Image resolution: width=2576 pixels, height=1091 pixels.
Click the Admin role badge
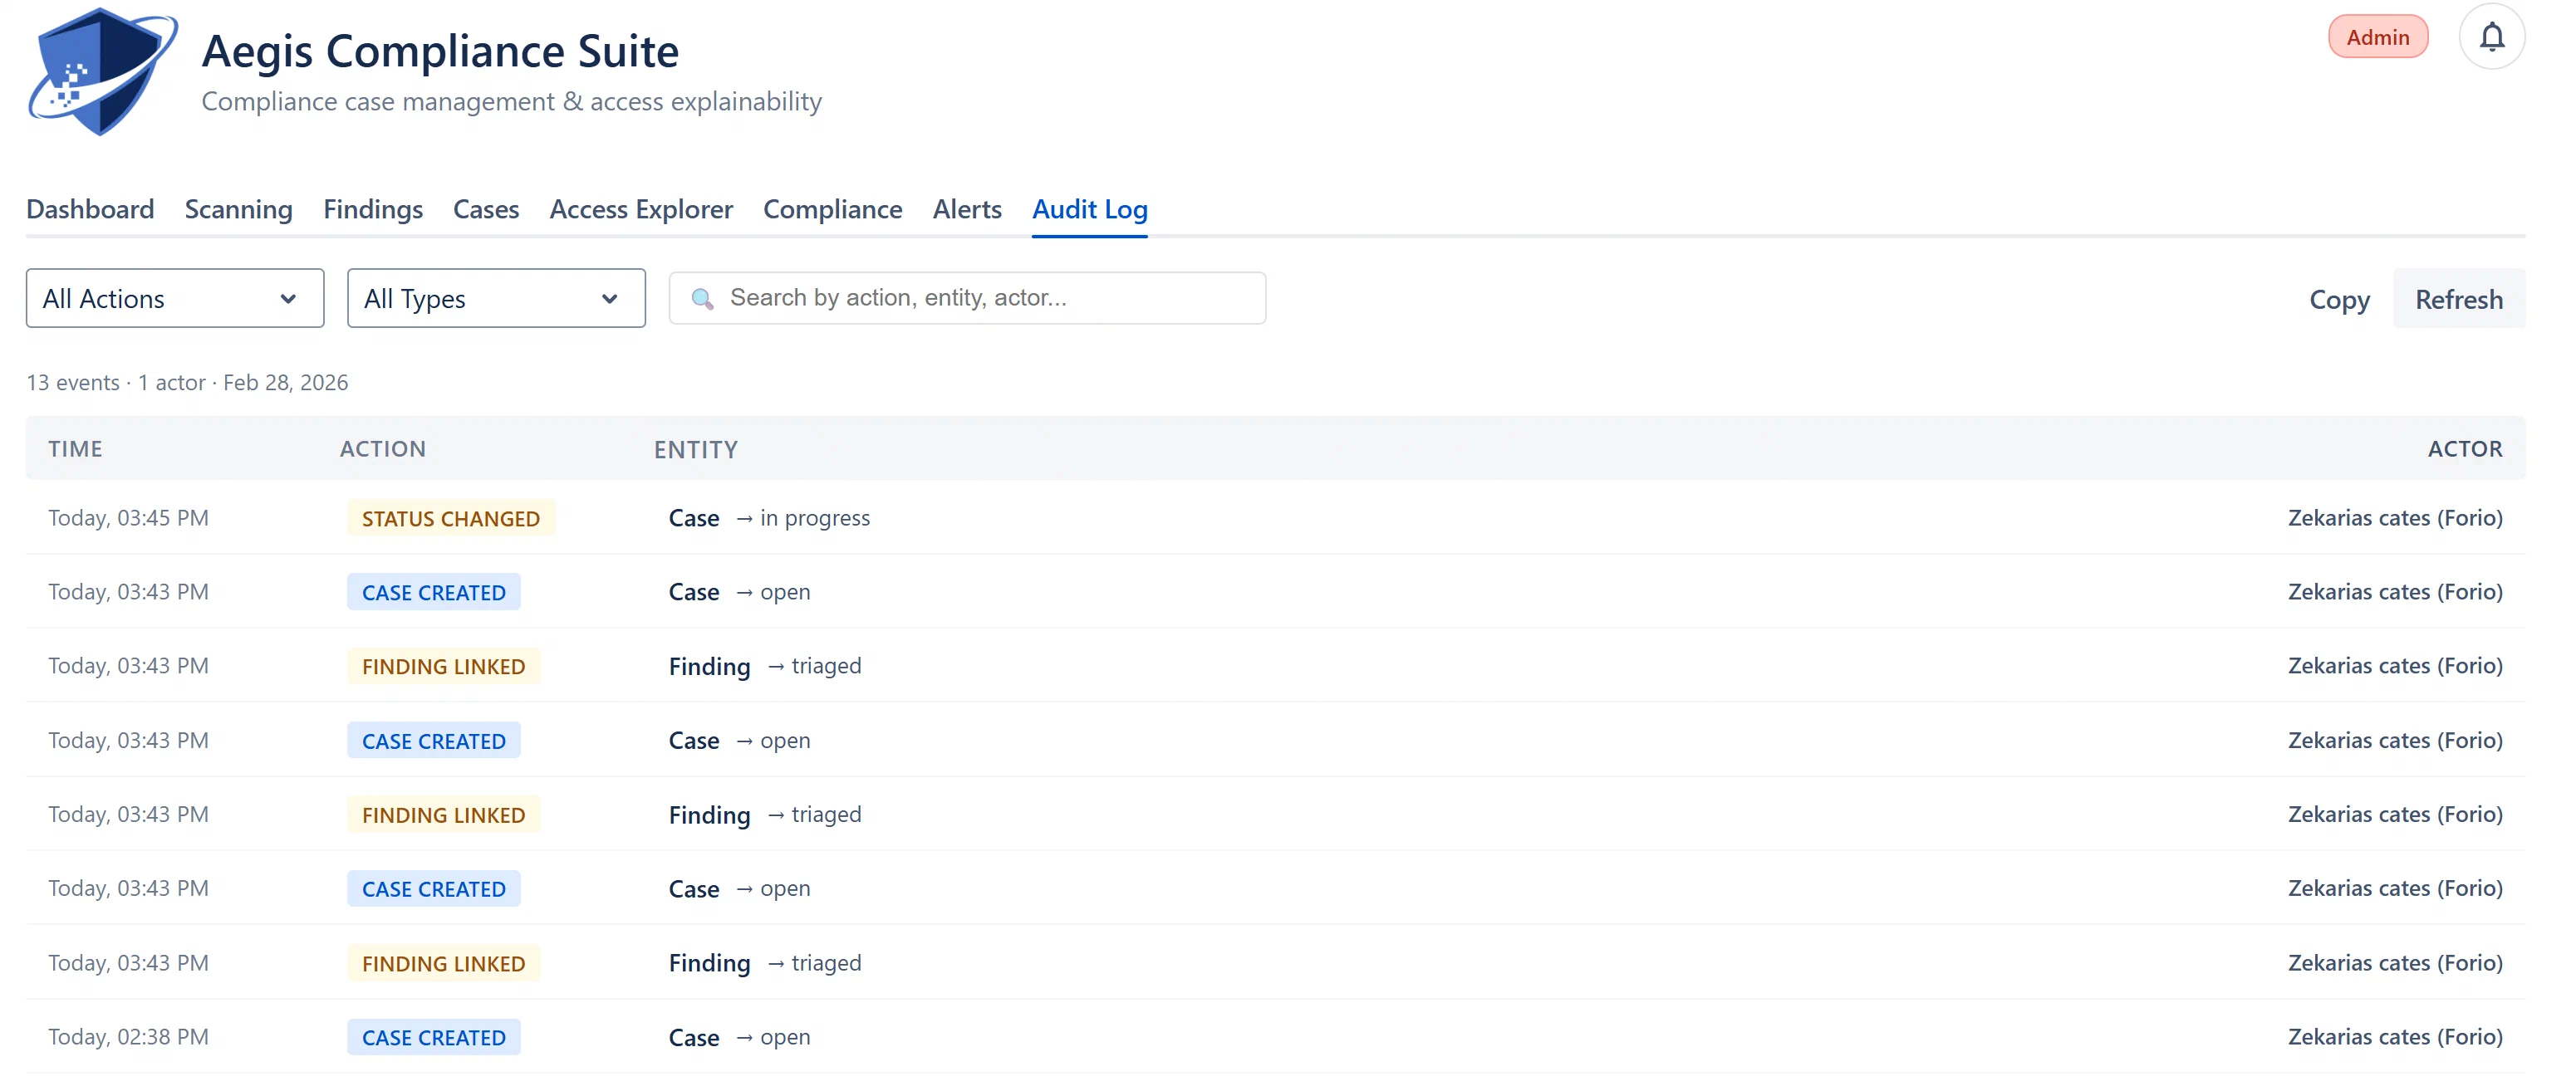(x=2377, y=37)
